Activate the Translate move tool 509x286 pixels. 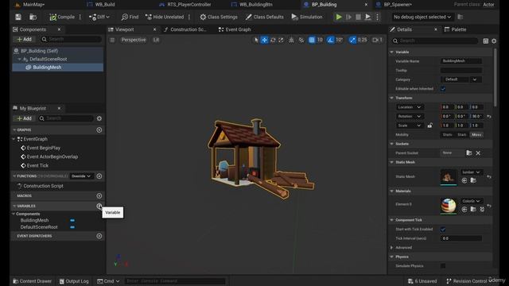(x=265, y=40)
